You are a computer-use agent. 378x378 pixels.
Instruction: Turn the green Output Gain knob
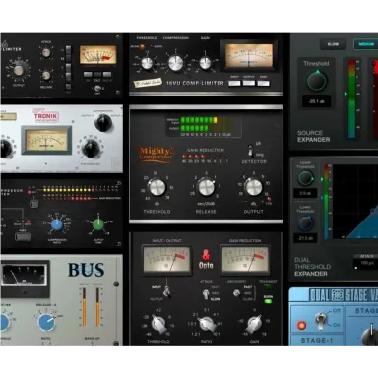[98, 224]
